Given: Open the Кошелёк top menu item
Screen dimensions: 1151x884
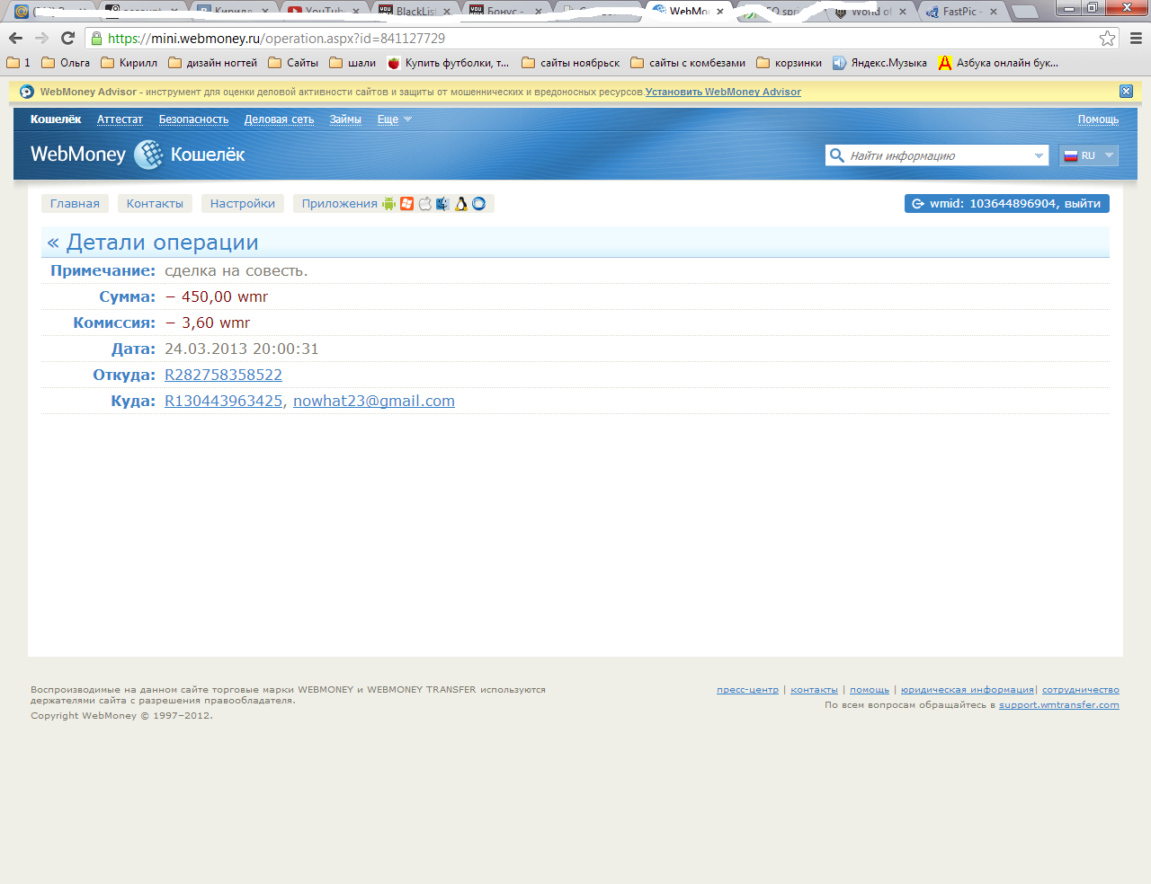Looking at the screenshot, I should tap(56, 119).
